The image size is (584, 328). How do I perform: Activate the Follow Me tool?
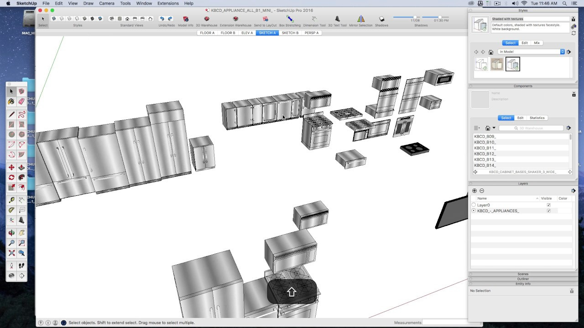(21, 178)
